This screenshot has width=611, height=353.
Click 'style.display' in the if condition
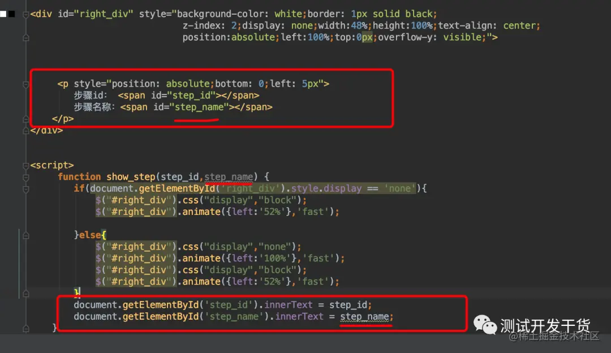tap(326, 188)
